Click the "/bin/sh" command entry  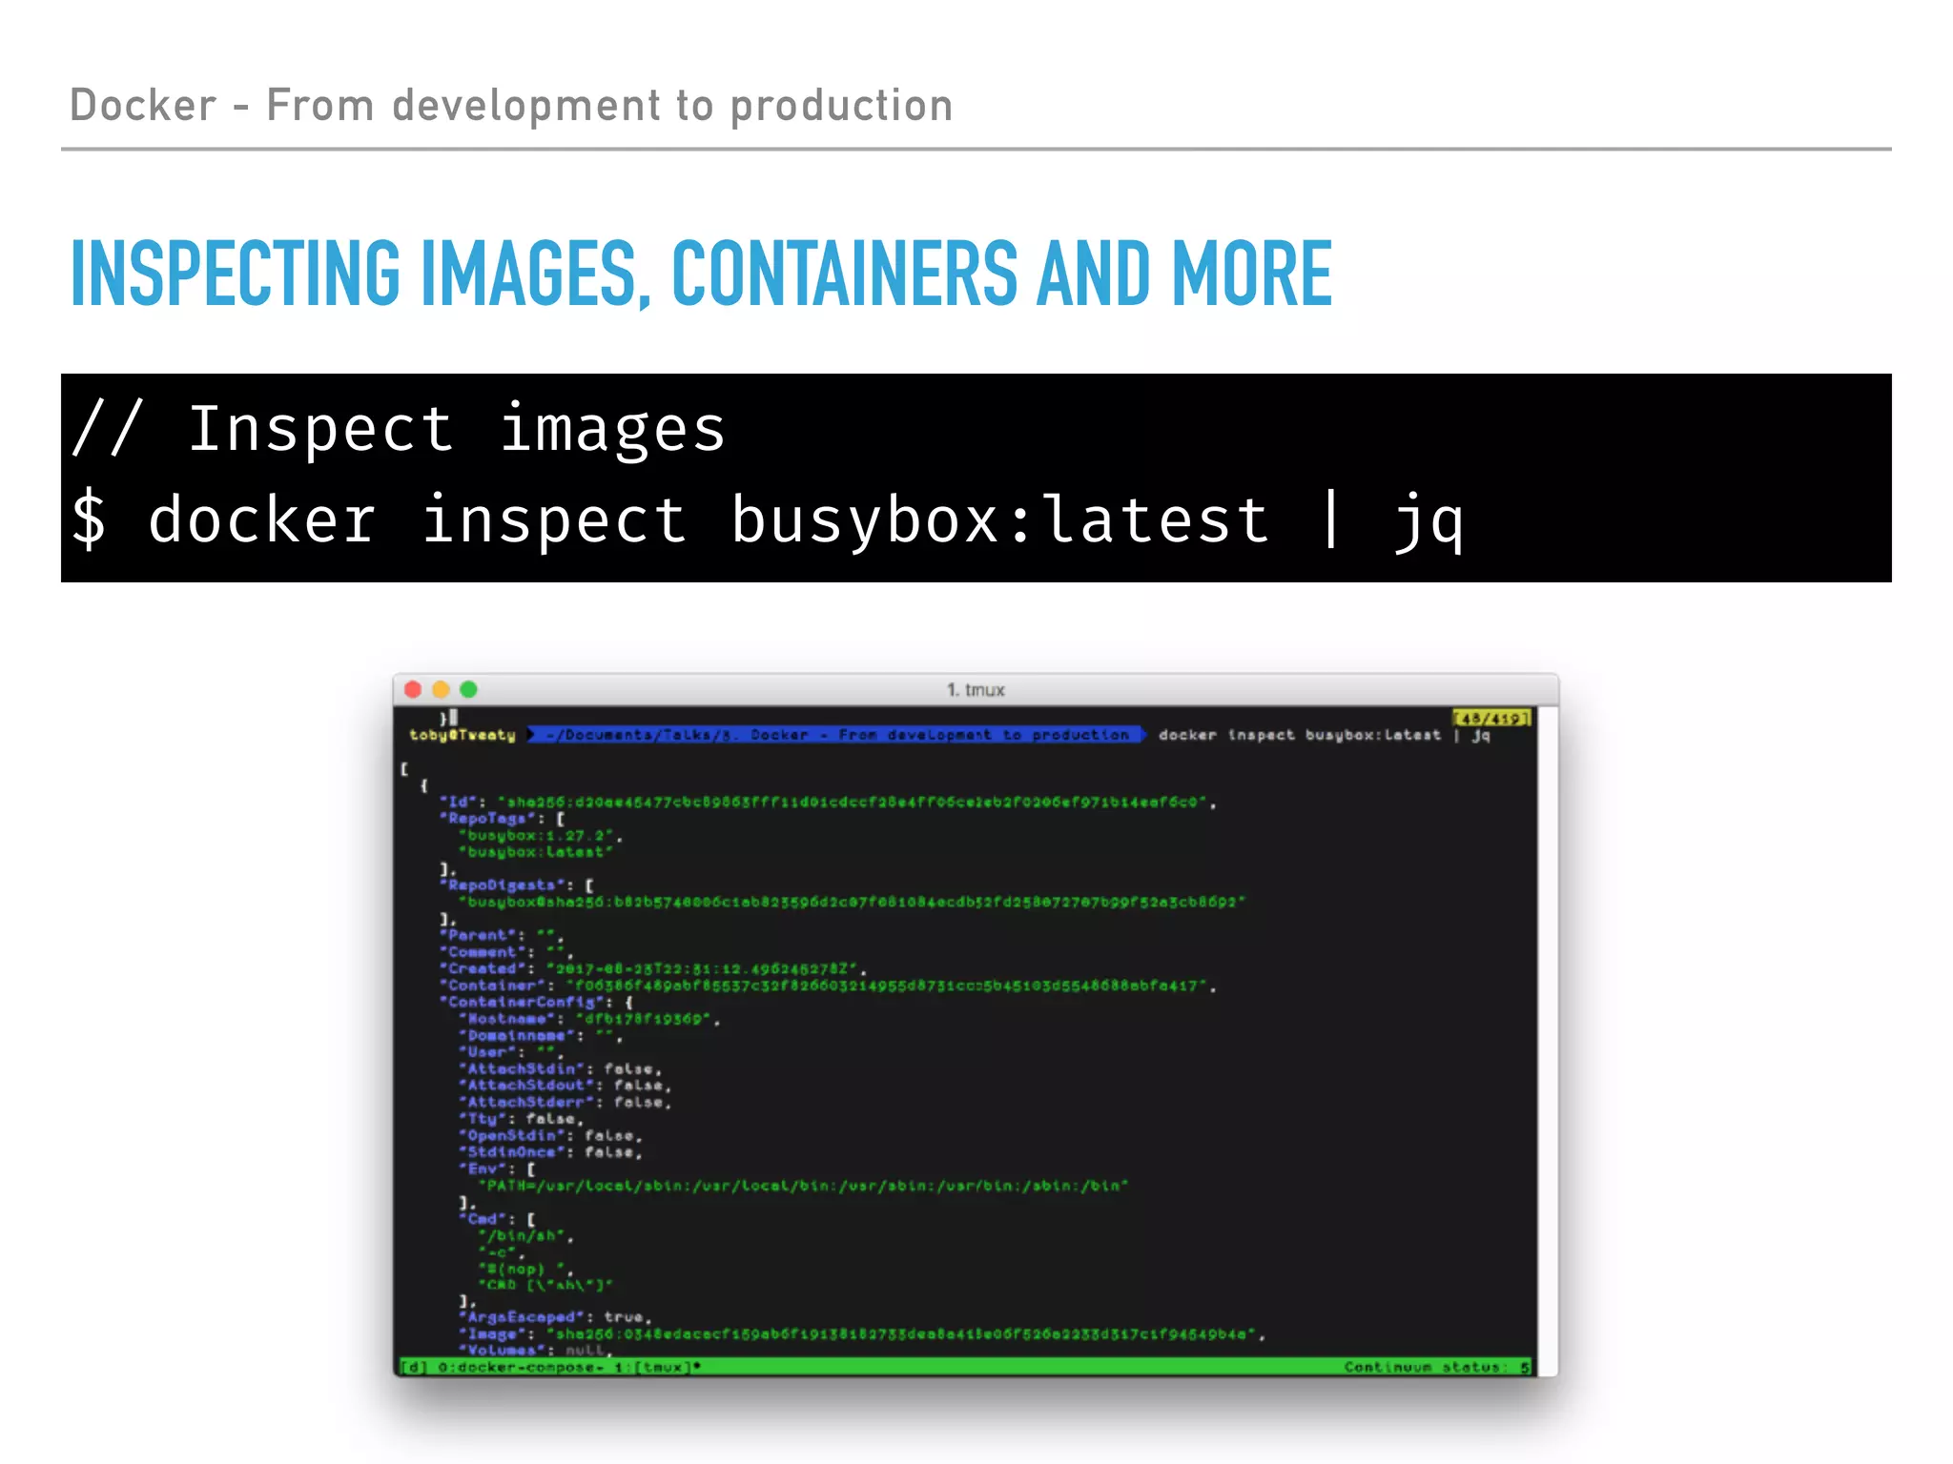coord(525,1235)
